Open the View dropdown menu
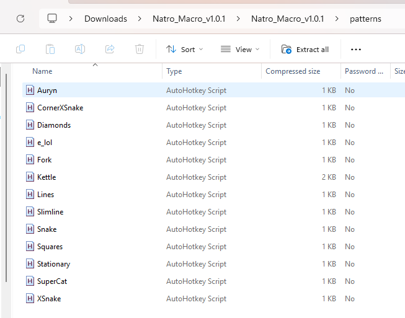 pos(239,50)
